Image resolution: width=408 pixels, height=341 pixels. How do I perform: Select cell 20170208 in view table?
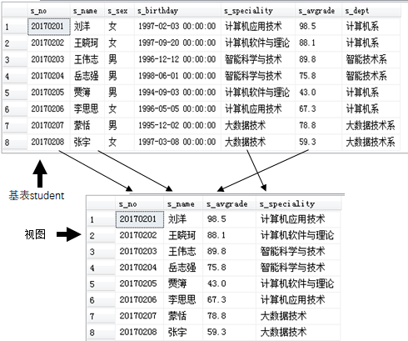140,332
